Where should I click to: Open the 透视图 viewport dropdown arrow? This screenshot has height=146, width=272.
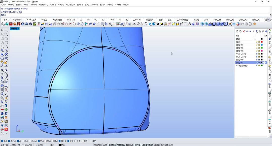coord(19,29)
